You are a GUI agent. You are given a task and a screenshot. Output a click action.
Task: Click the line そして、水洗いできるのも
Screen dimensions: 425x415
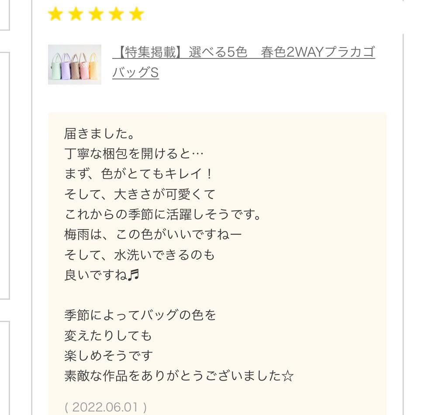140,255
